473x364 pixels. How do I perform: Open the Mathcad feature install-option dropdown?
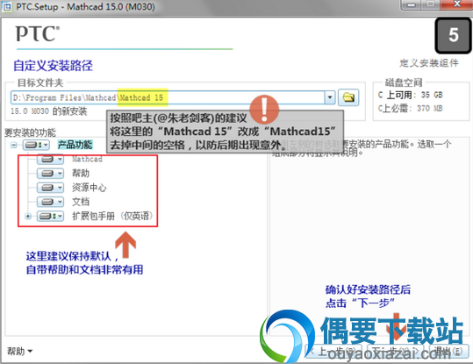pos(50,160)
